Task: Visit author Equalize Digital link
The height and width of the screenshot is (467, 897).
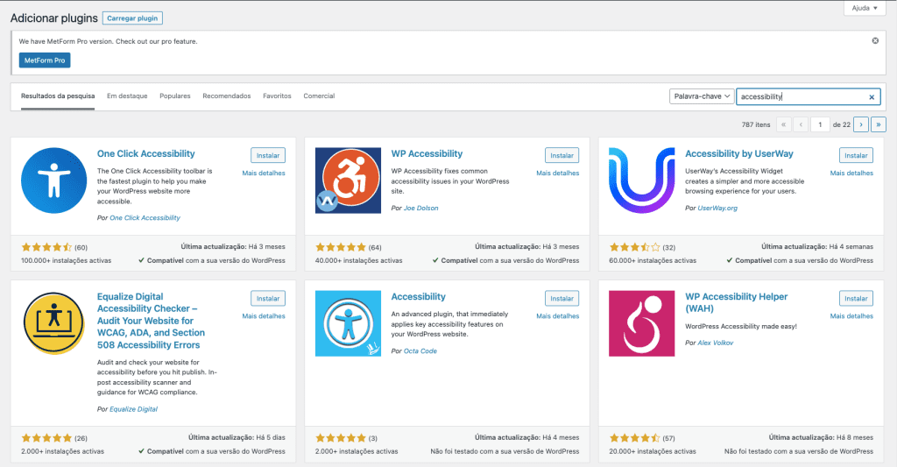Action: click(x=133, y=408)
